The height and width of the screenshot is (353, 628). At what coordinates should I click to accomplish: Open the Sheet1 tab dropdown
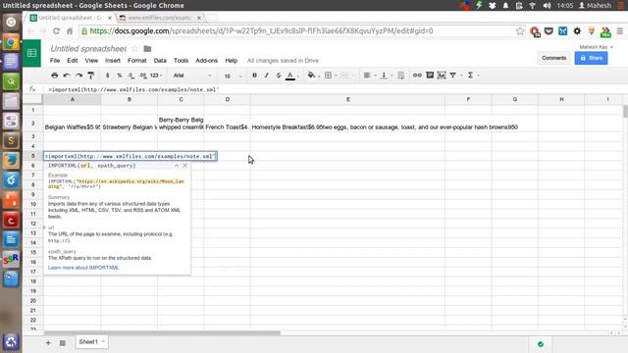103,341
